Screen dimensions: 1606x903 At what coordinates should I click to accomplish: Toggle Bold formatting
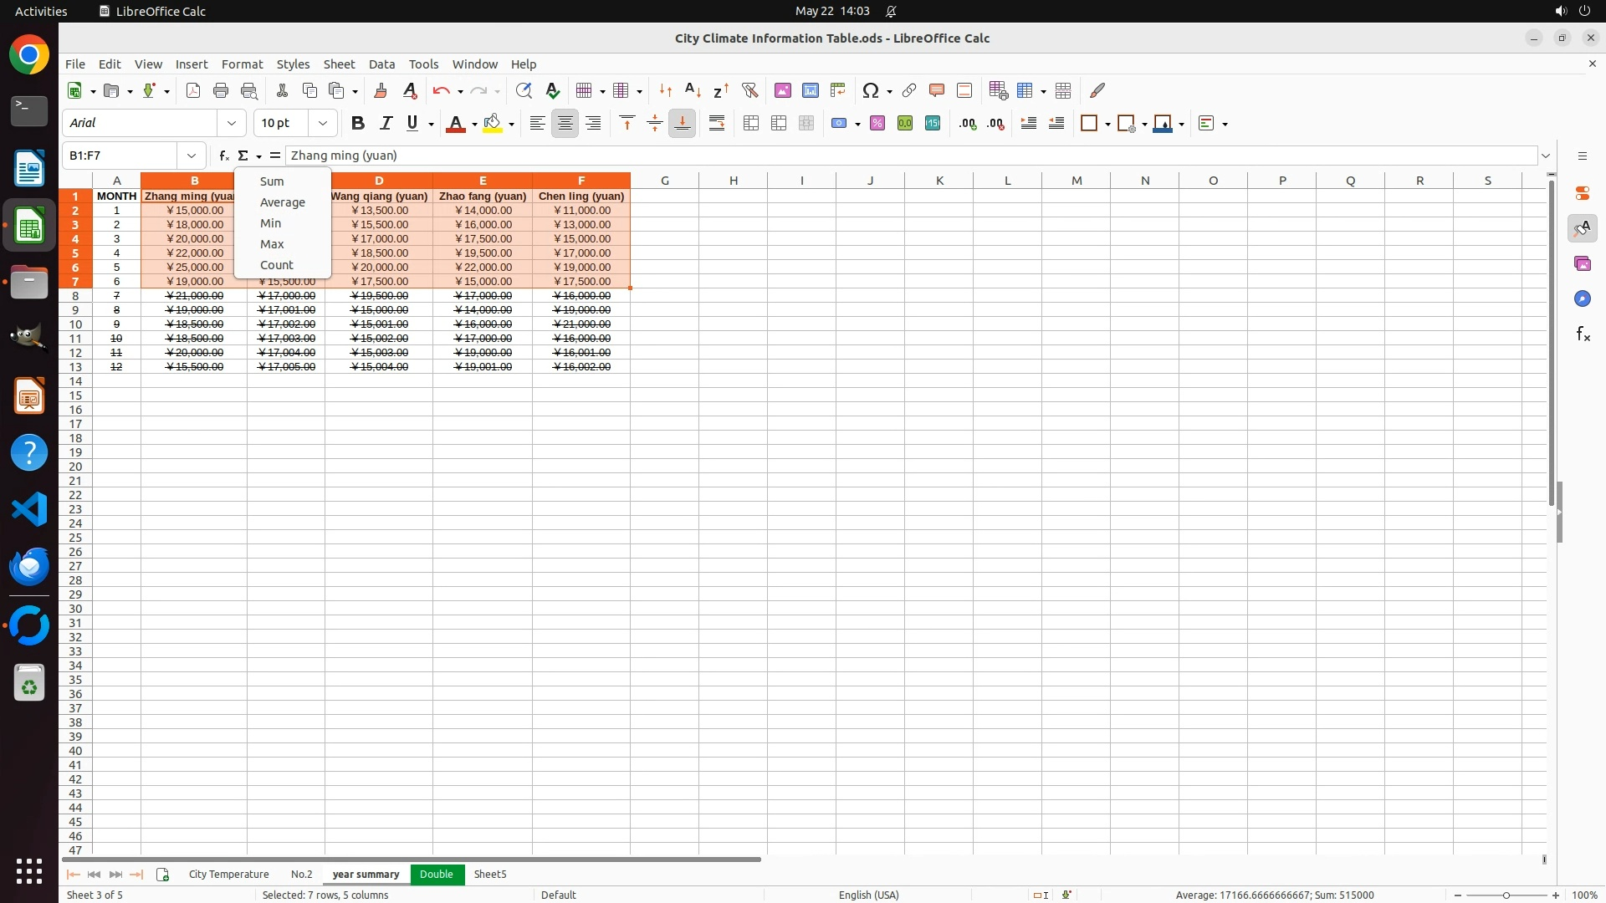coord(358,124)
